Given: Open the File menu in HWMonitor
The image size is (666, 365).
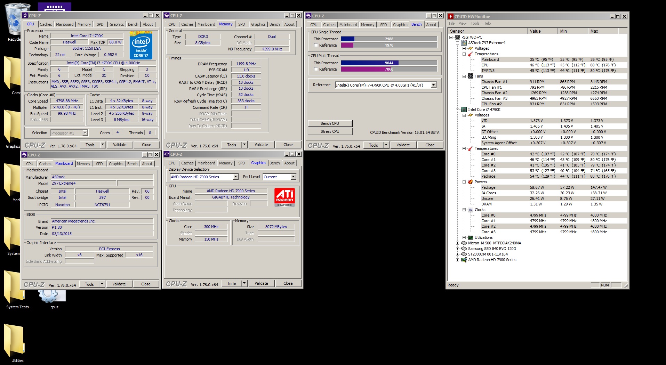Looking at the screenshot, I should [452, 23].
